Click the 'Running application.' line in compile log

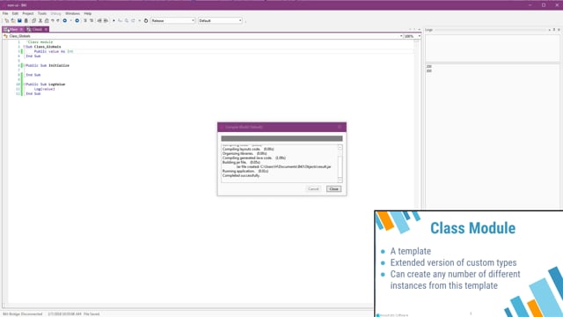tap(245, 171)
